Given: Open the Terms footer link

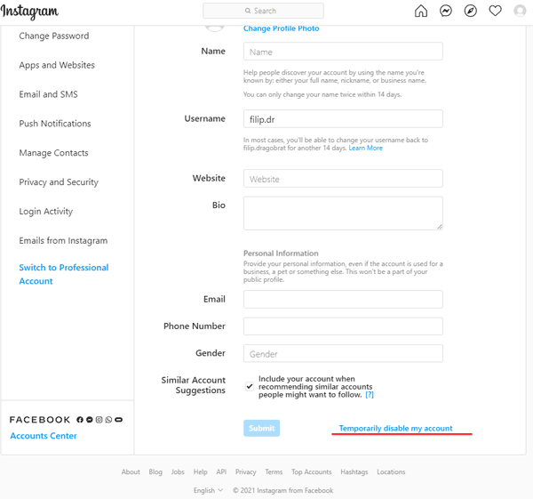Looking at the screenshot, I should [274, 471].
